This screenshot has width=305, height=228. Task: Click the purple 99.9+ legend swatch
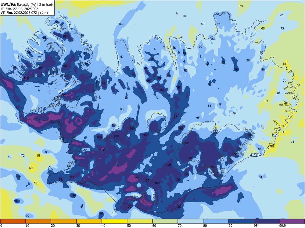292,221
